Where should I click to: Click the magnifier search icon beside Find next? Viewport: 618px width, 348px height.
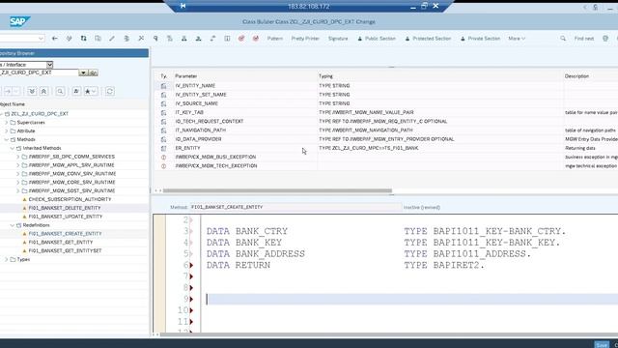(x=563, y=39)
